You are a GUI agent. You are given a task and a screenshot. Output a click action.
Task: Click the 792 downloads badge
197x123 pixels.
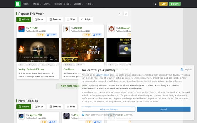[98, 122]
